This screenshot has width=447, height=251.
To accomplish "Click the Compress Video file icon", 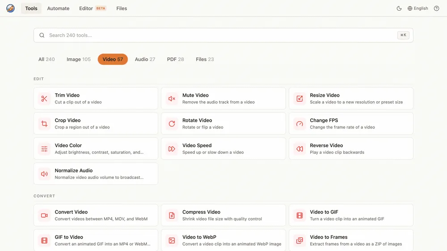I will coord(172,215).
